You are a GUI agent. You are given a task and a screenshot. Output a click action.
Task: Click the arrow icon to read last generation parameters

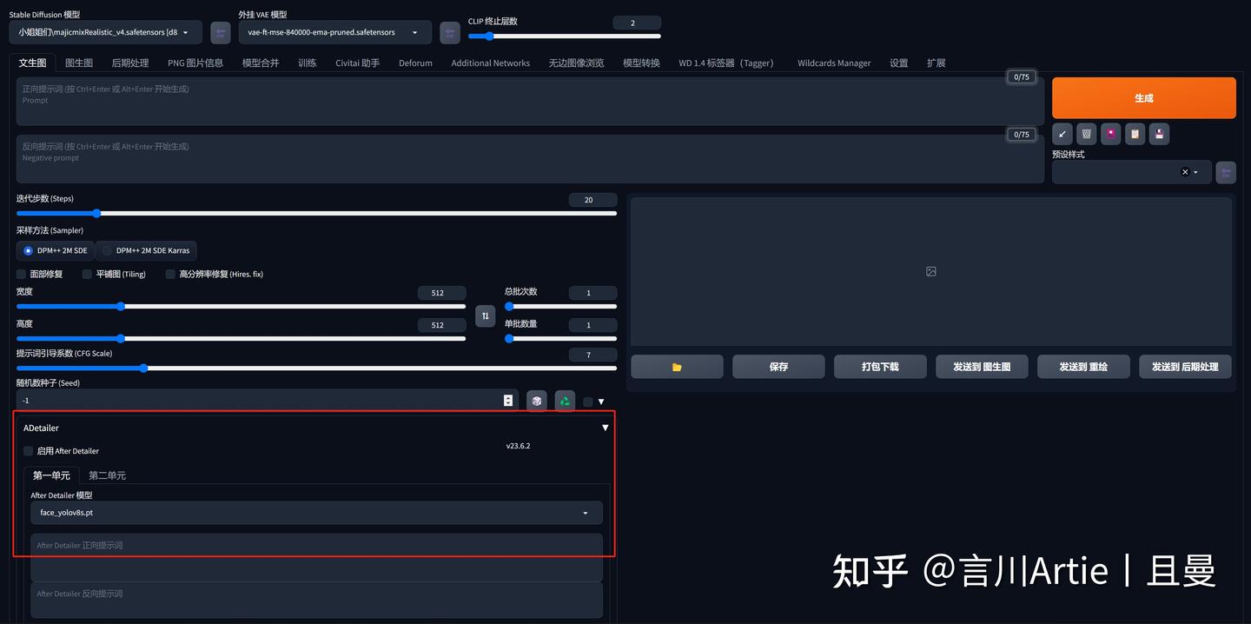pos(1062,134)
